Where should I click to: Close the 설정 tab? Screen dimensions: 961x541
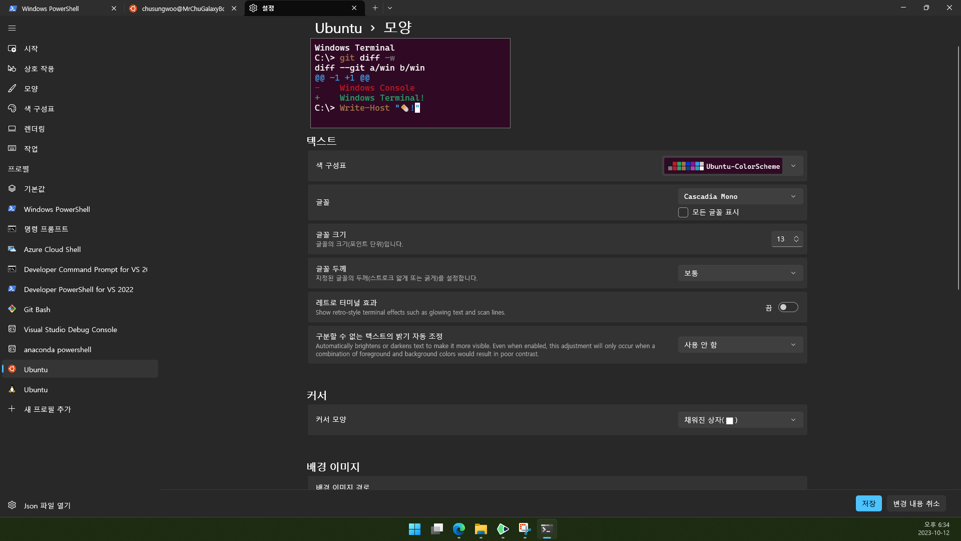click(x=354, y=9)
